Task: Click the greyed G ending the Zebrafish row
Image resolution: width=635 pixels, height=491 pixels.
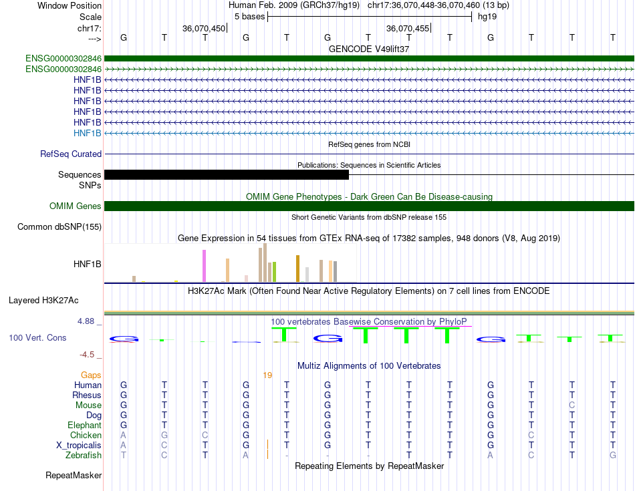Action: 613,456
